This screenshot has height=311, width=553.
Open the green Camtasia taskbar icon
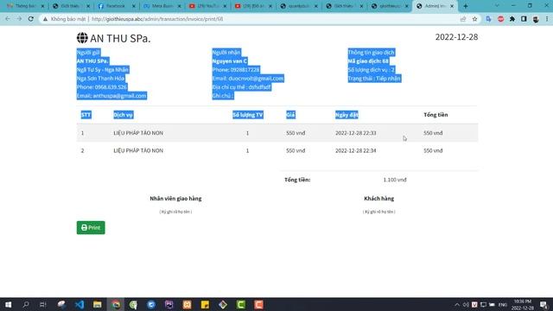click(x=241, y=304)
